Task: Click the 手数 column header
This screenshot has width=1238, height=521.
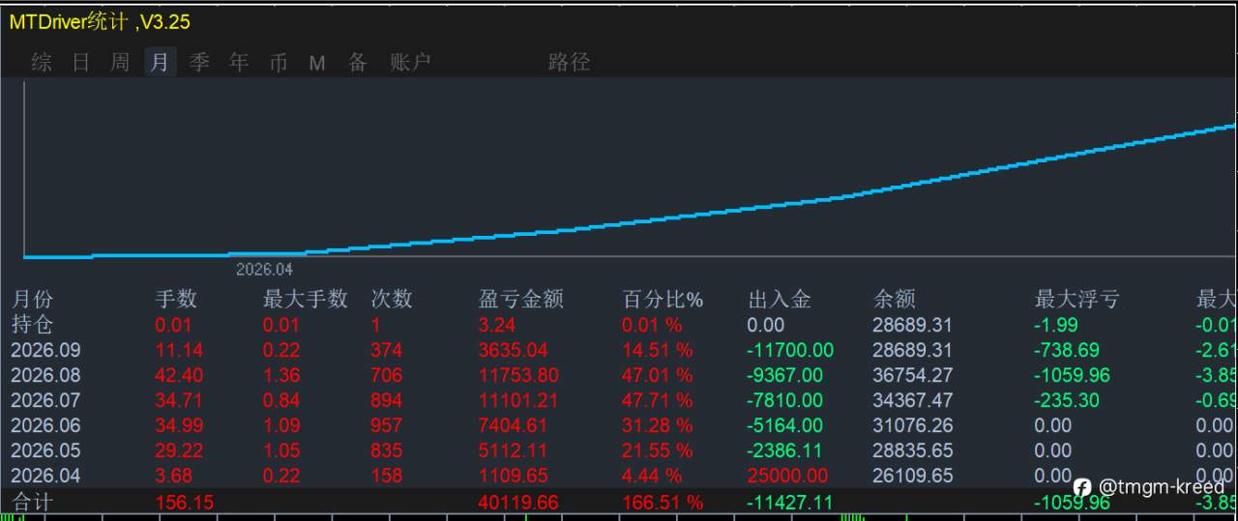Action: [x=176, y=300]
